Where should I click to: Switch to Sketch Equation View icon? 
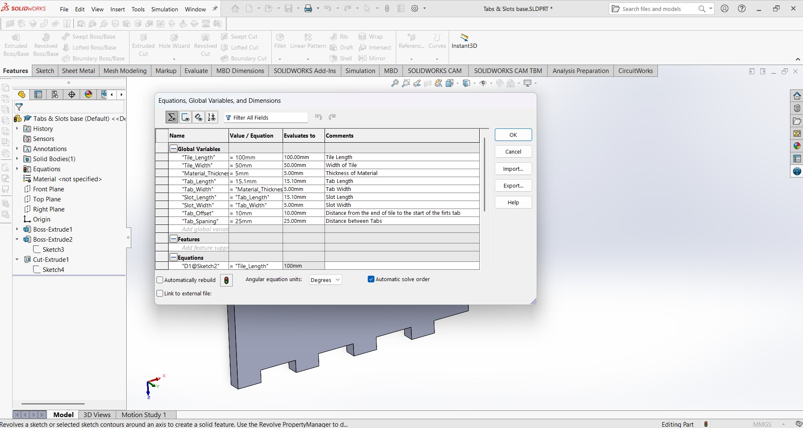coord(185,117)
